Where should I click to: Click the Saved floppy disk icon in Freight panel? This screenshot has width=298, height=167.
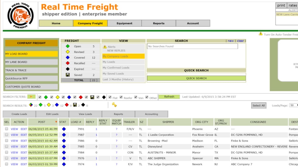[x=68, y=75]
